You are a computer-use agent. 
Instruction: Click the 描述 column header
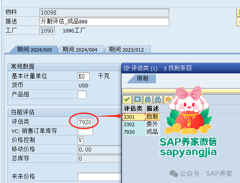pyautogui.click(x=153, y=108)
